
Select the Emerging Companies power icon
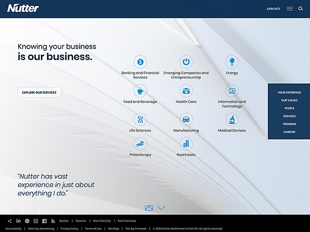click(186, 62)
